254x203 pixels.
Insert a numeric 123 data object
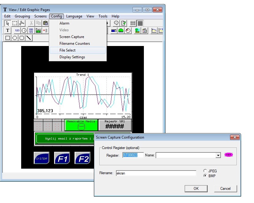coord(17,31)
